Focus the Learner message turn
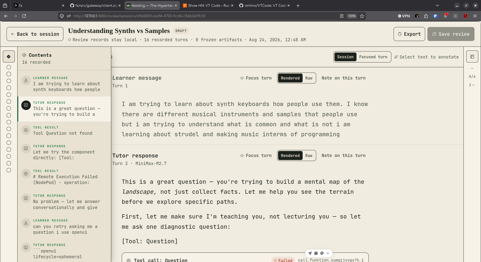Viewport: 481px width, 262px height. (x=256, y=78)
